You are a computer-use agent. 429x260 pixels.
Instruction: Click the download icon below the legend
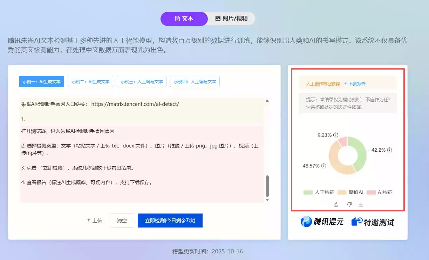(x=361, y=204)
